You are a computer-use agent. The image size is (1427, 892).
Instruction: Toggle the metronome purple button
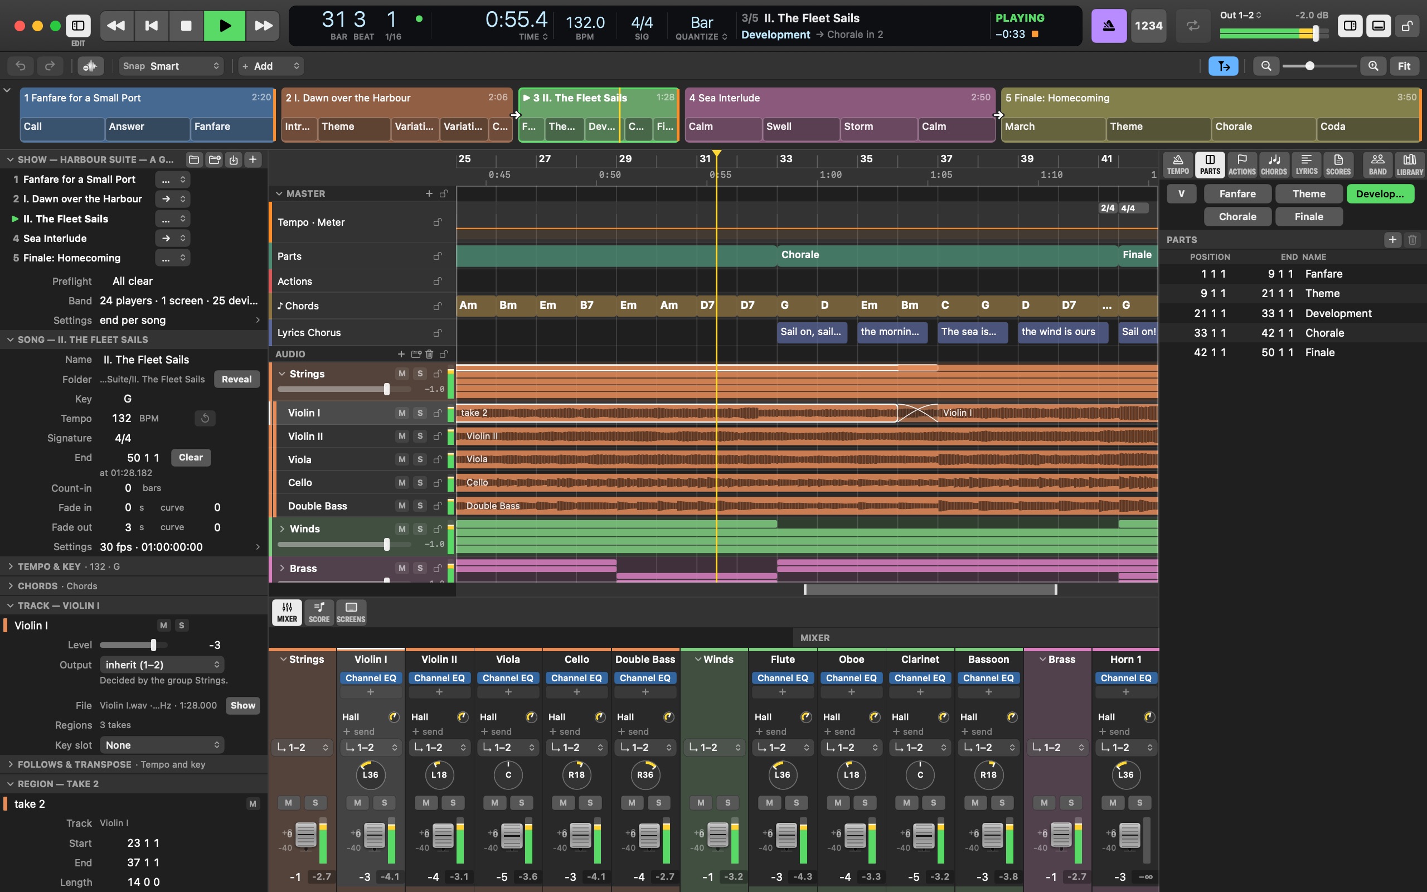(1109, 26)
